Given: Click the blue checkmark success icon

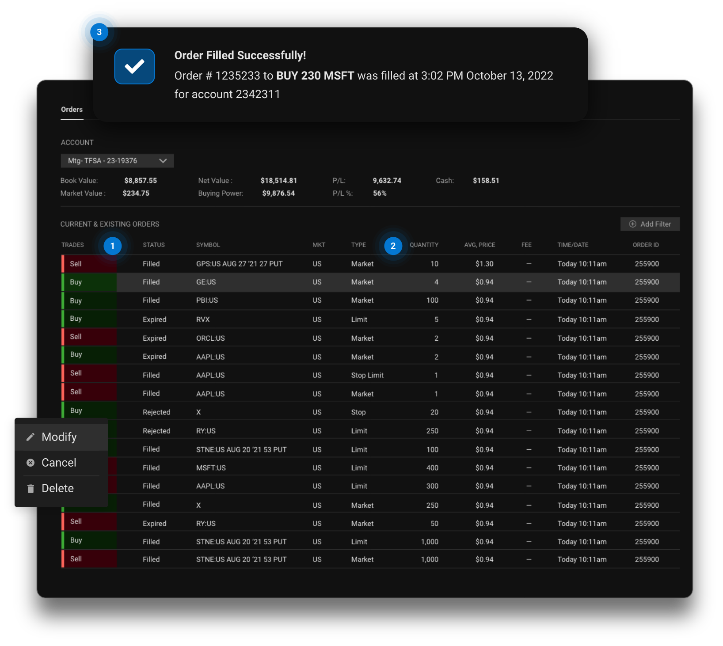Looking at the screenshot, I should click(134, 66).
